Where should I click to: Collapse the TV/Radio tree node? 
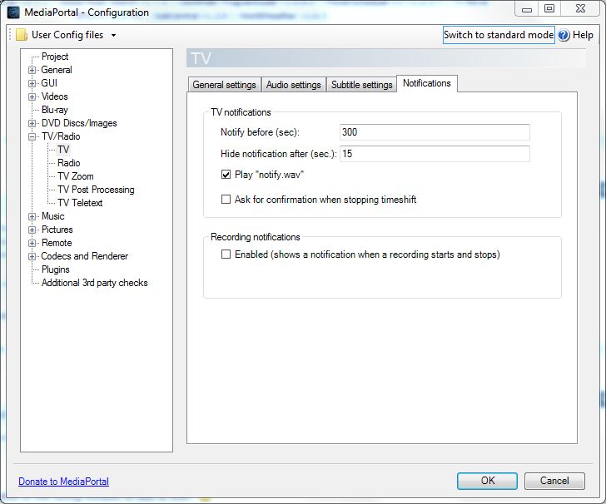tap(32, 136)
